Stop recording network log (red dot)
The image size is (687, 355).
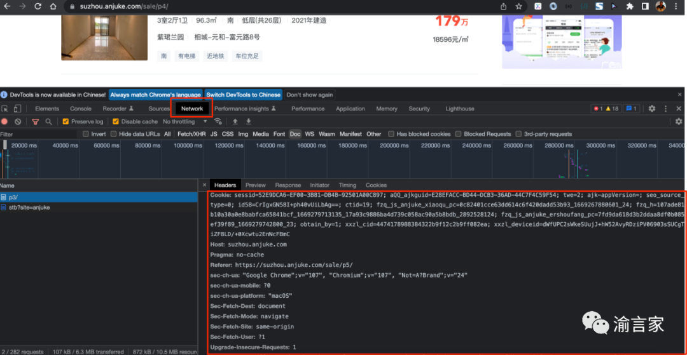(5, 121)
